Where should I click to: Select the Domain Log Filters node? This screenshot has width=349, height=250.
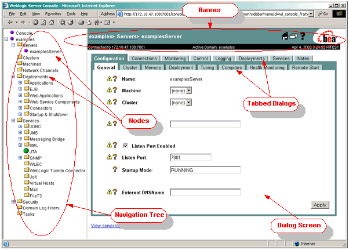[x=41, y=208]
